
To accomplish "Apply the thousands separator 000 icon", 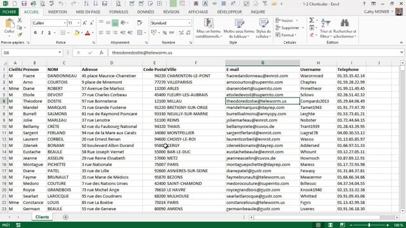I will pos(172,33).
